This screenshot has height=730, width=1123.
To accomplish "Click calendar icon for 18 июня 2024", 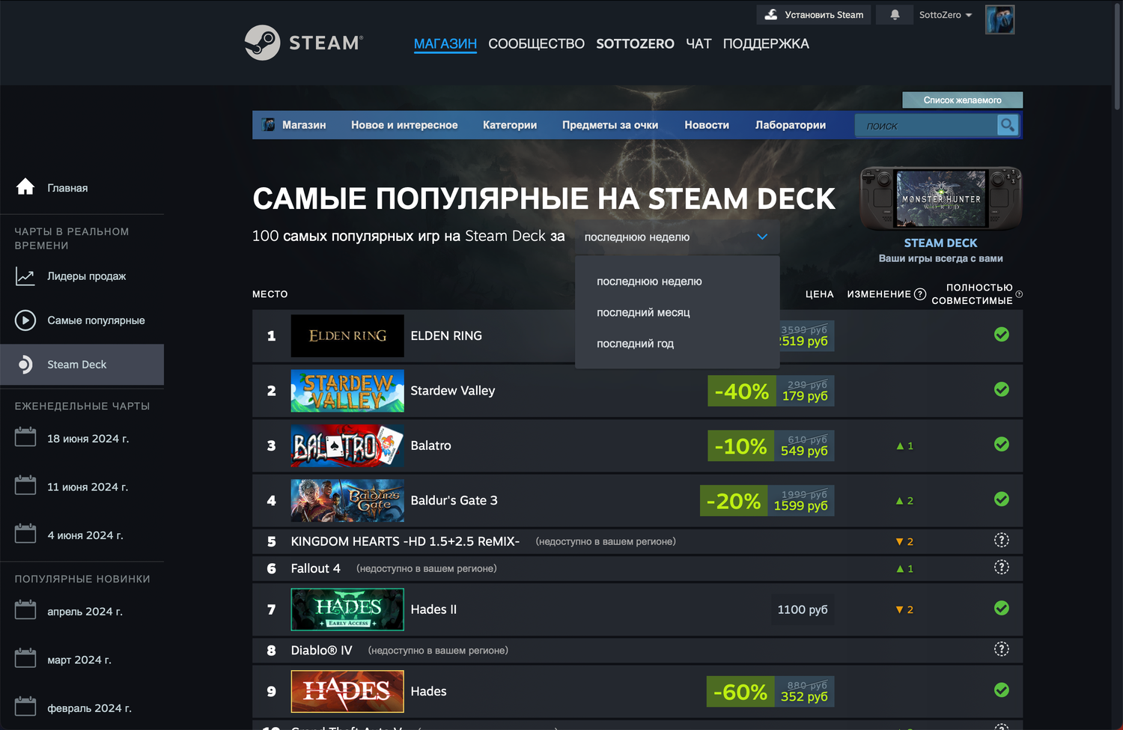I will click(x=25, y=437).
